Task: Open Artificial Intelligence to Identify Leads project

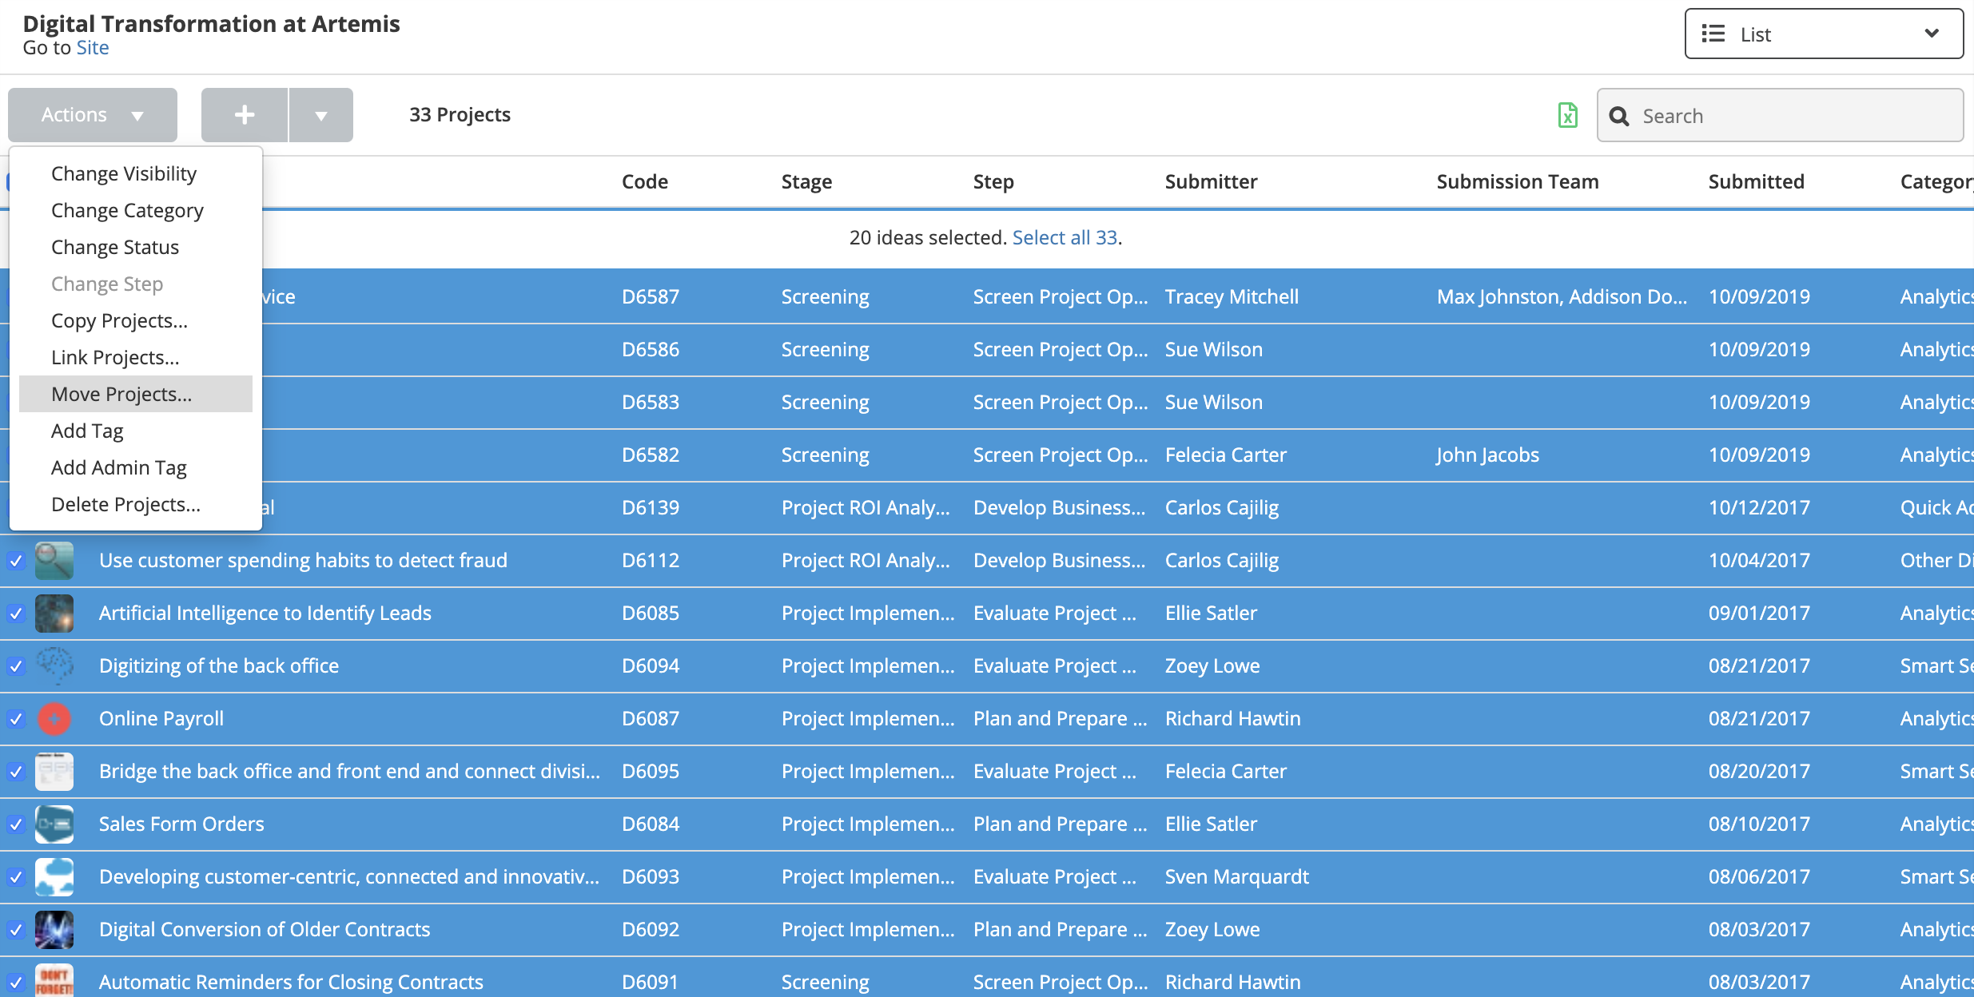Action: [x=265, y=614]
